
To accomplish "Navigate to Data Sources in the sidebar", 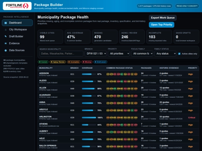I will (x=17, y=50).
